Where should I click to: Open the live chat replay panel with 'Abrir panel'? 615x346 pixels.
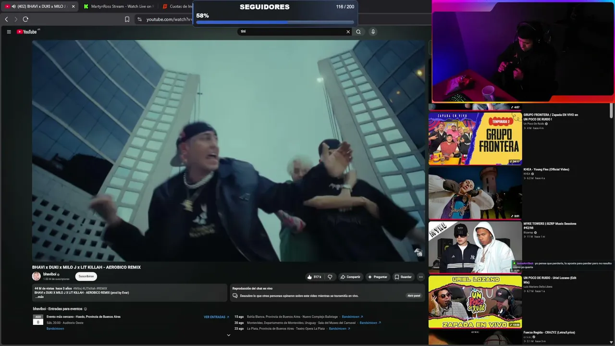pos(414,296)
